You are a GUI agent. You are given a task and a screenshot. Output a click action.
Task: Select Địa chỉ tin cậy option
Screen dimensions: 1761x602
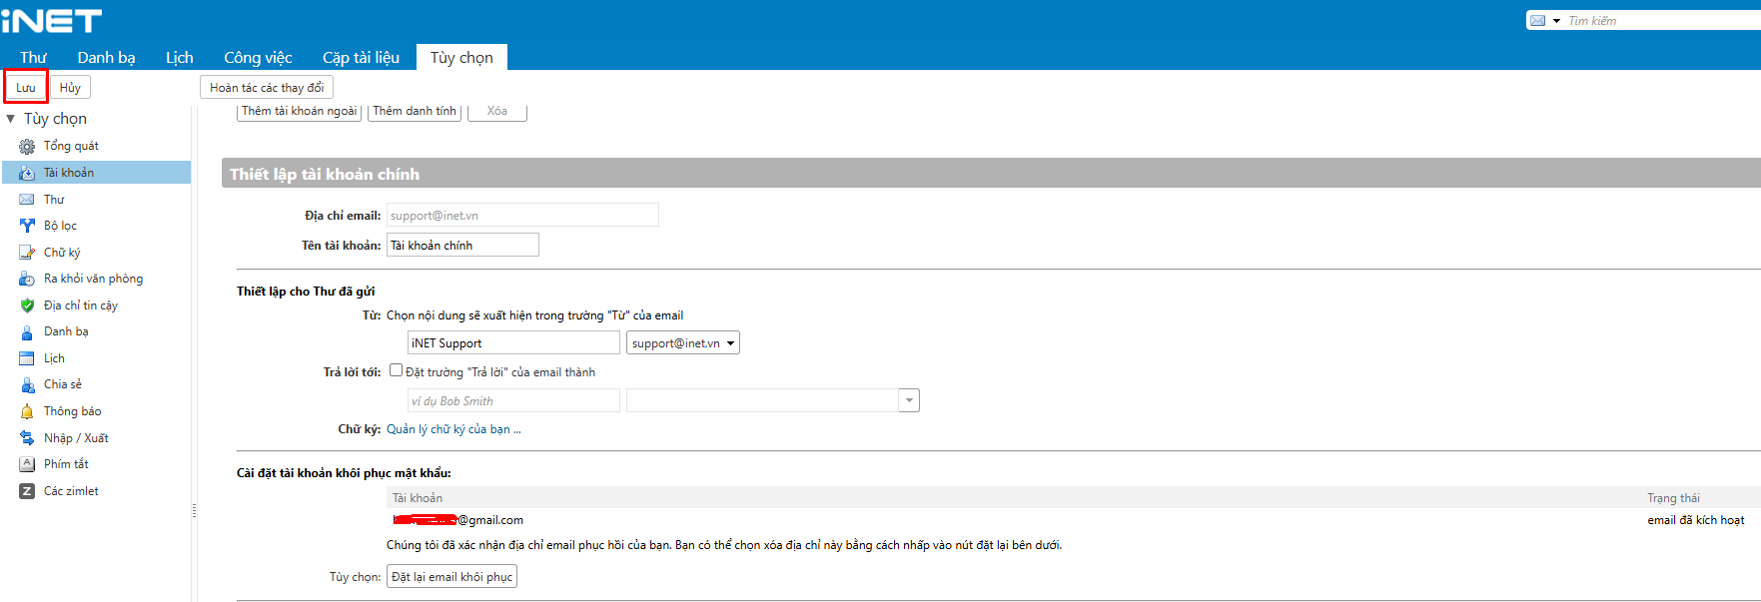[x=81, y=305]
